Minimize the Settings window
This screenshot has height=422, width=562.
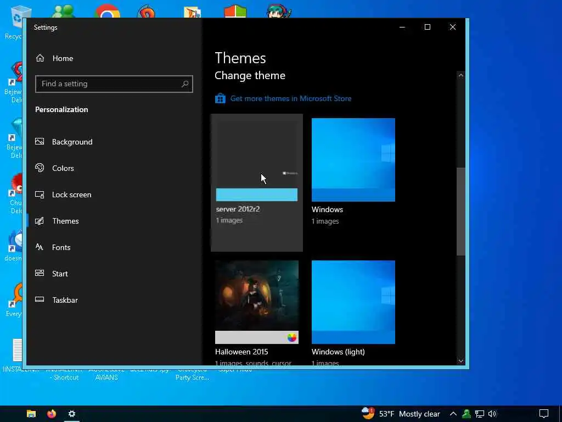point(402,27)
